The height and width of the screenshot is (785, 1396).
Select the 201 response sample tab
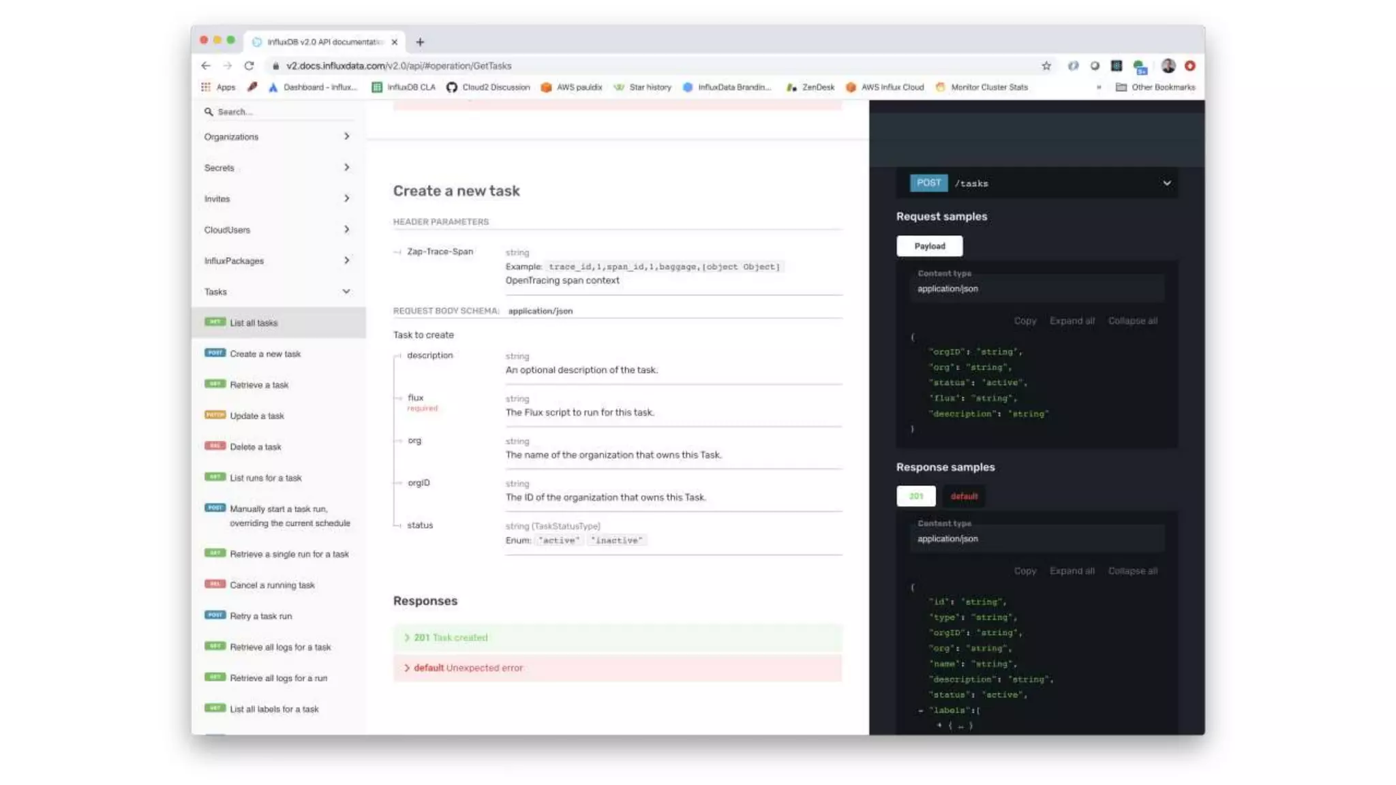click(915, 496)
